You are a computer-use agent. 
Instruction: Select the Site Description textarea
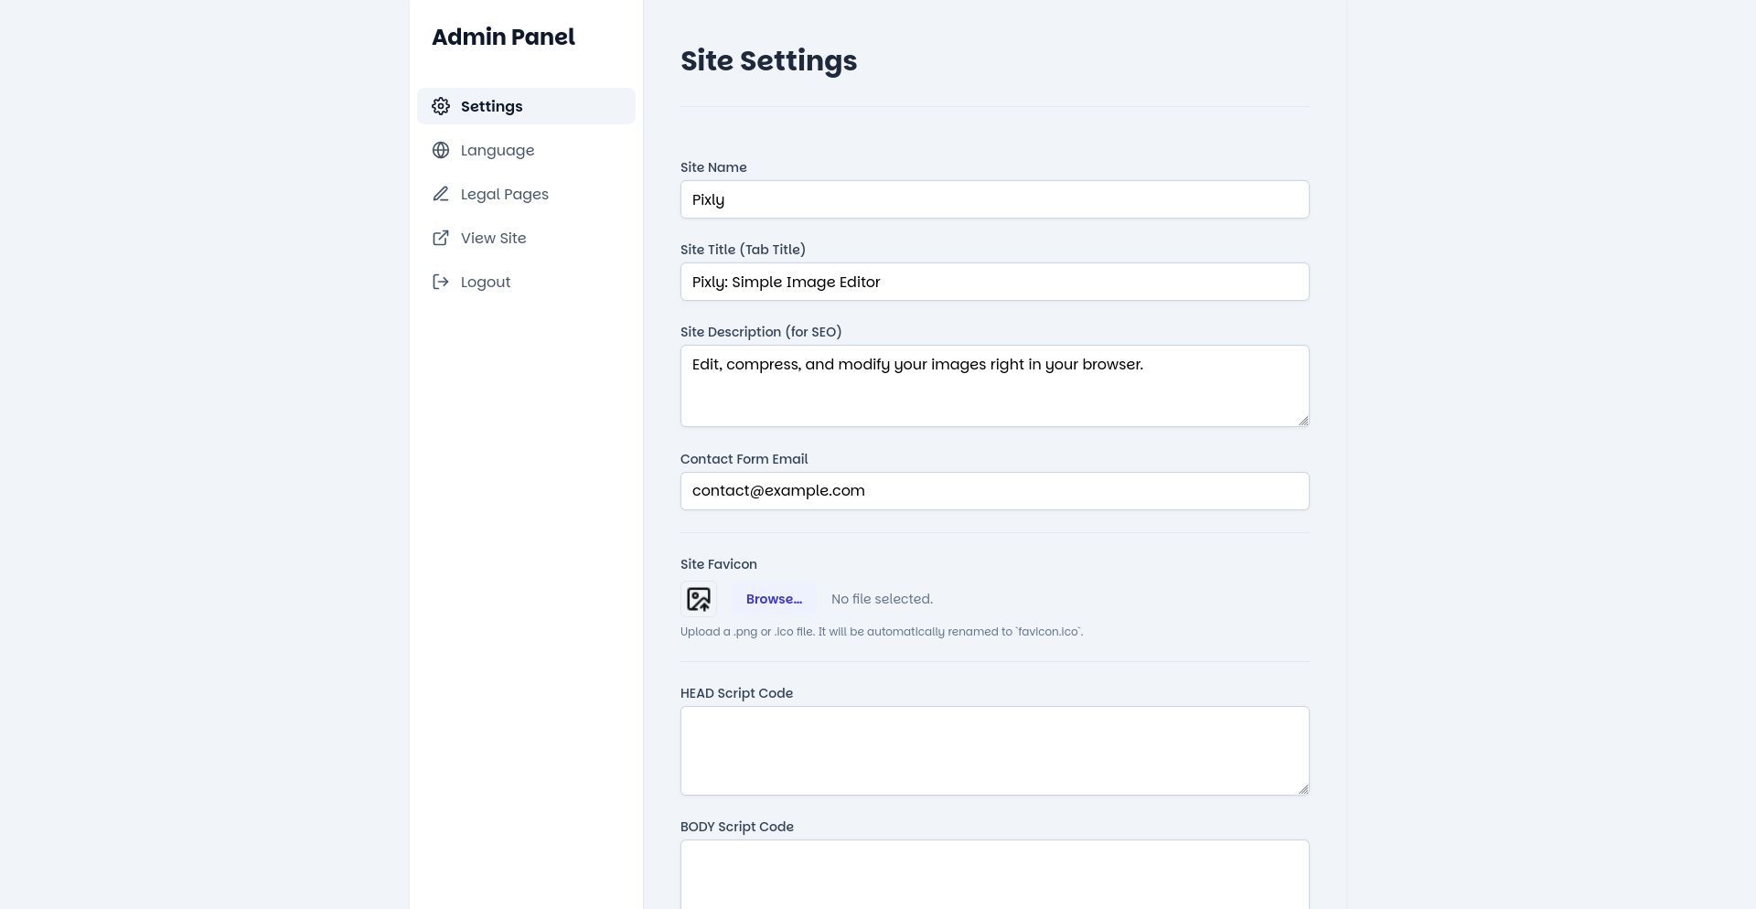[x=994, y=385]
